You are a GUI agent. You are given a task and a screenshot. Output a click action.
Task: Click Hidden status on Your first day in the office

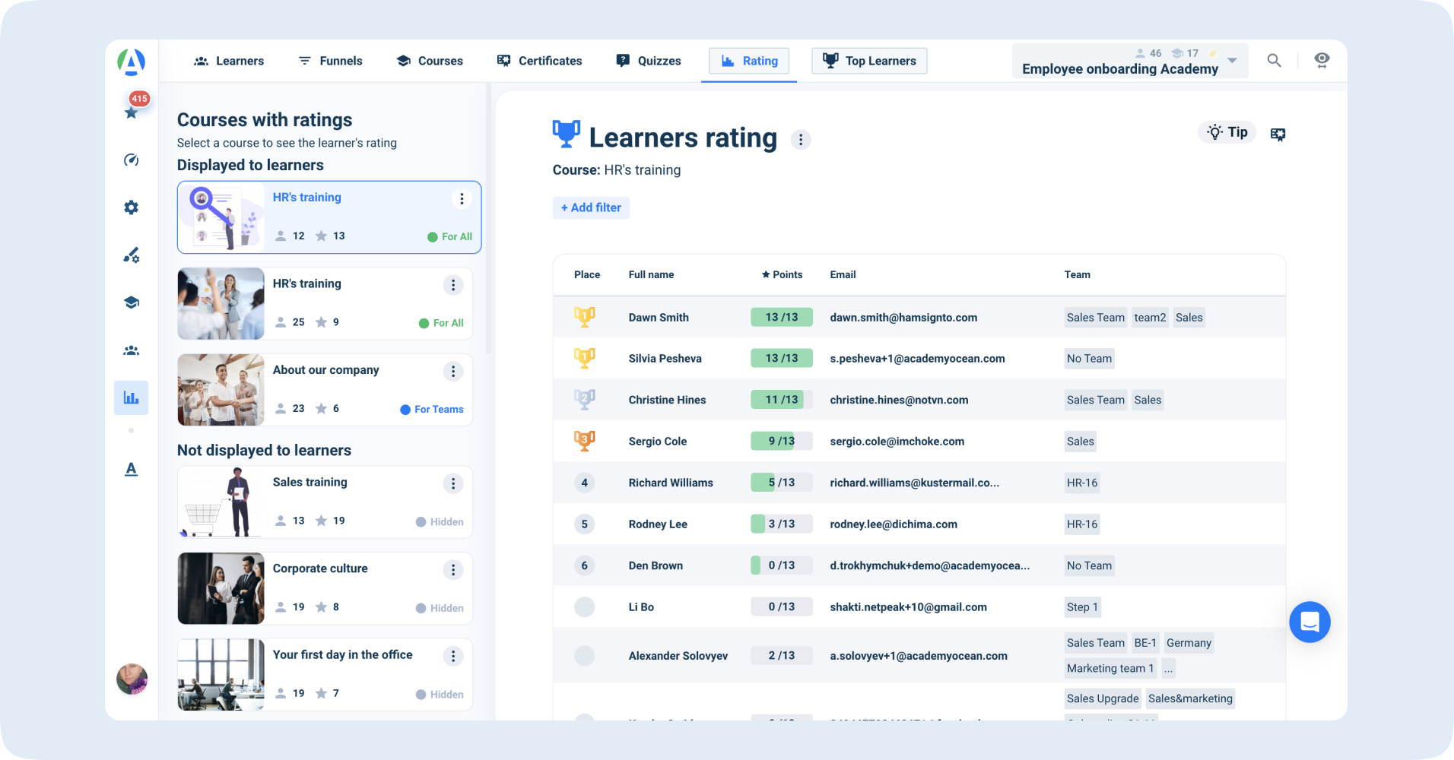coord(440,695)
